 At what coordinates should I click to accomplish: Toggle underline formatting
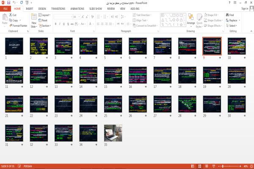click(x=64, y=24)
